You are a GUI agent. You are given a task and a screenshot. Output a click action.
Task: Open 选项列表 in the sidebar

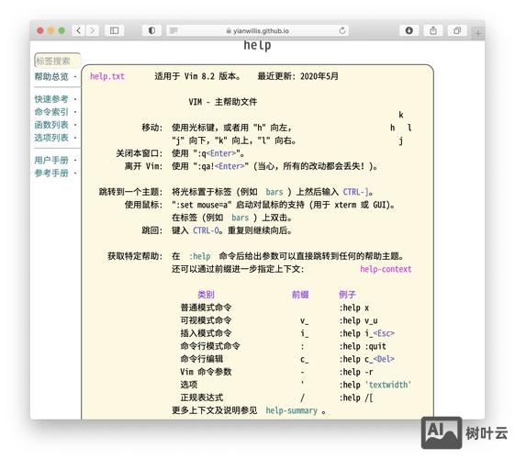click(51, 138)
